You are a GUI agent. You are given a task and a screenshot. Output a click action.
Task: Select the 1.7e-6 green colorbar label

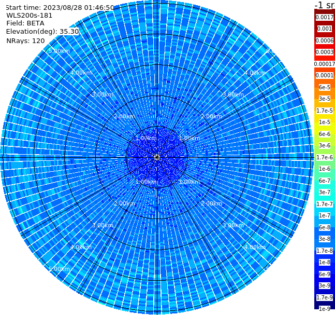pyautogui.click(x=325, y=157)
